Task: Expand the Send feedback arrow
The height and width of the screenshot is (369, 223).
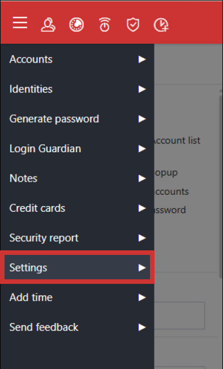Action: [142, 328]
